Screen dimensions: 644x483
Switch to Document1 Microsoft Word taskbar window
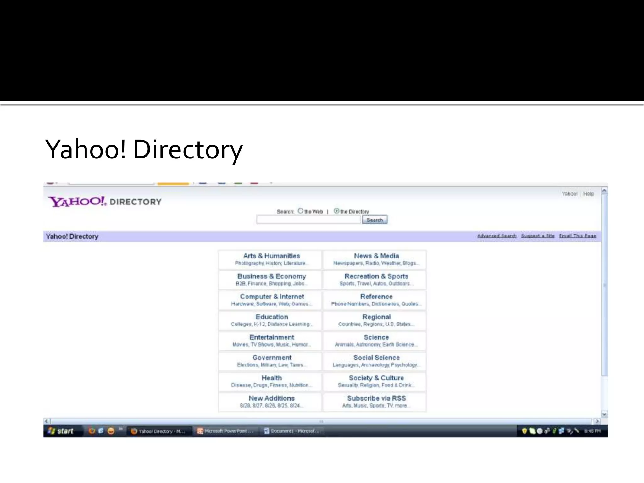coord(292,431)
